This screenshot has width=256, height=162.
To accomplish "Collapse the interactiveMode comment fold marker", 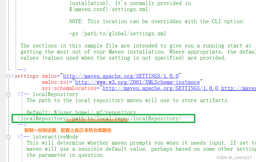I will [x=8, y=137].
